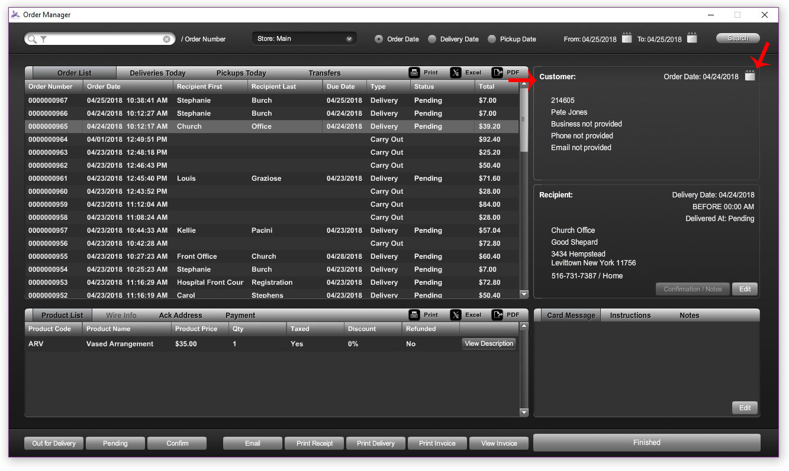Open the From date calendar picker
Viewport: 789px width, 471px height.
(x=627, y=38)
